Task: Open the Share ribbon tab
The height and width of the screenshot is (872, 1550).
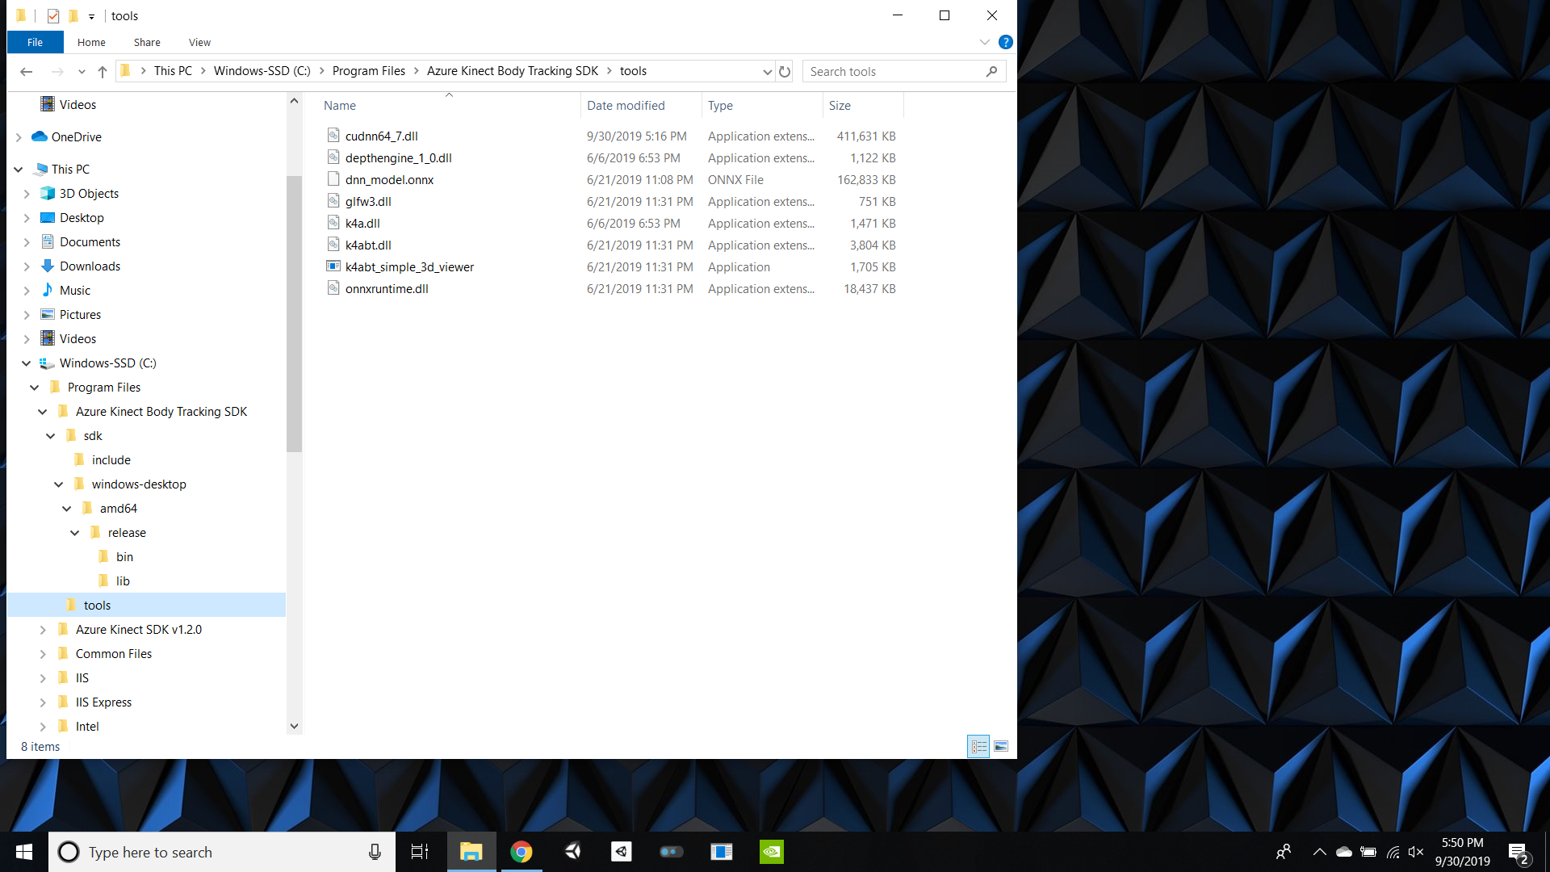Action: tap(147, 42)
